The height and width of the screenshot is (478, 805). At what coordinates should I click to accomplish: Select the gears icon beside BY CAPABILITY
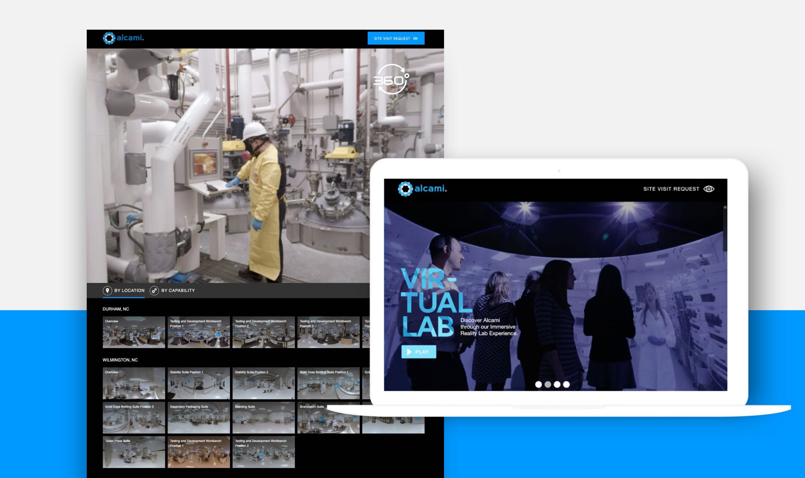(x=154, y=290)
